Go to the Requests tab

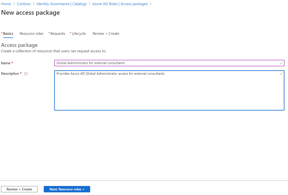click(x=57, y=34)
